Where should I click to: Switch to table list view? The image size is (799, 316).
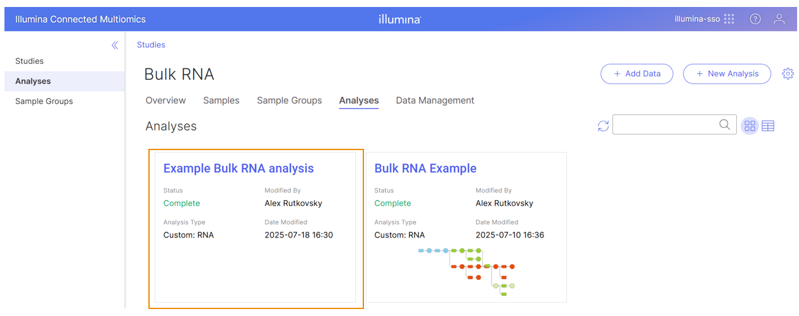click(x=768, y=126)
